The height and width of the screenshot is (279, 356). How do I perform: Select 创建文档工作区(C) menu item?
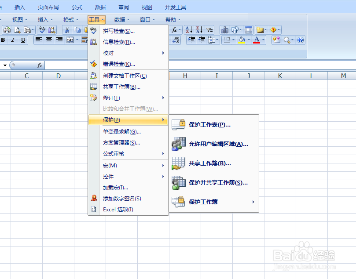coord(128,76)
